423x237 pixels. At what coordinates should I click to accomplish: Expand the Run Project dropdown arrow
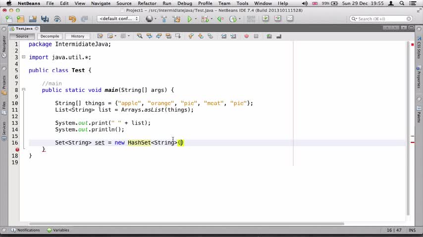point(196,19)
